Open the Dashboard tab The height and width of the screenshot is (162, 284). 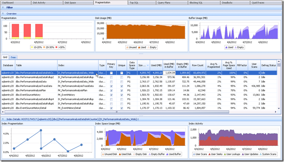(x=16, y=3)
